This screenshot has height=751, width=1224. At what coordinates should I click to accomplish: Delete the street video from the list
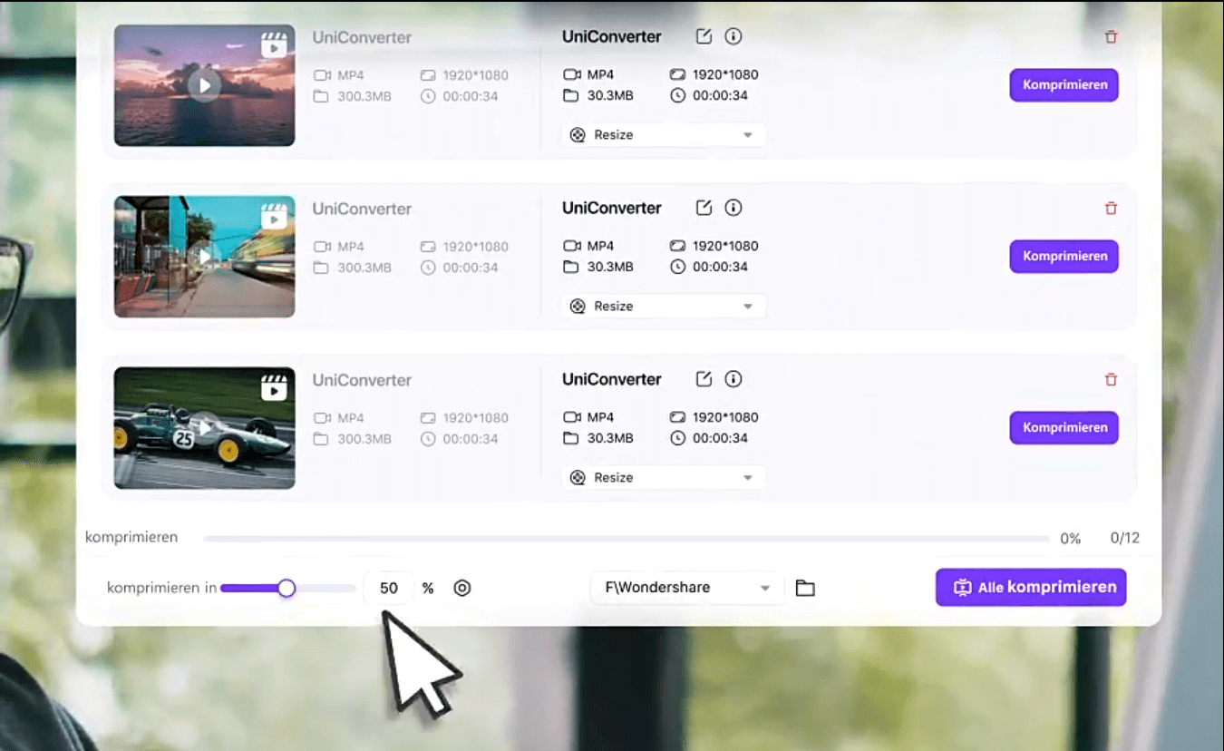pos(1111,209)
